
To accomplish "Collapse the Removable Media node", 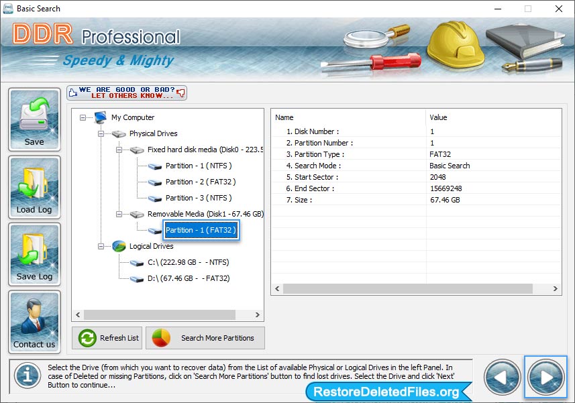I will point(119,214).
